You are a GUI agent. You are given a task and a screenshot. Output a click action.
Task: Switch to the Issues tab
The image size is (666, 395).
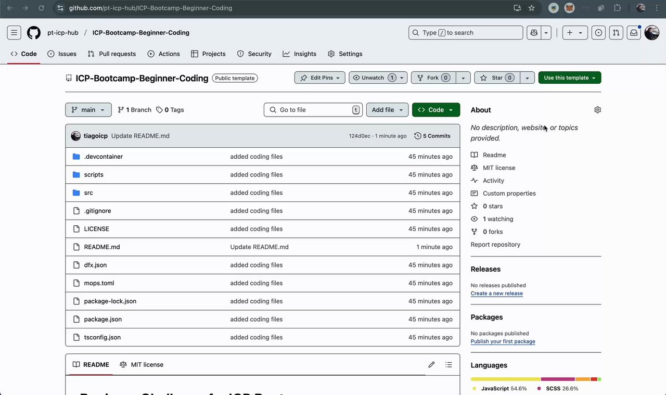[62, 54]
